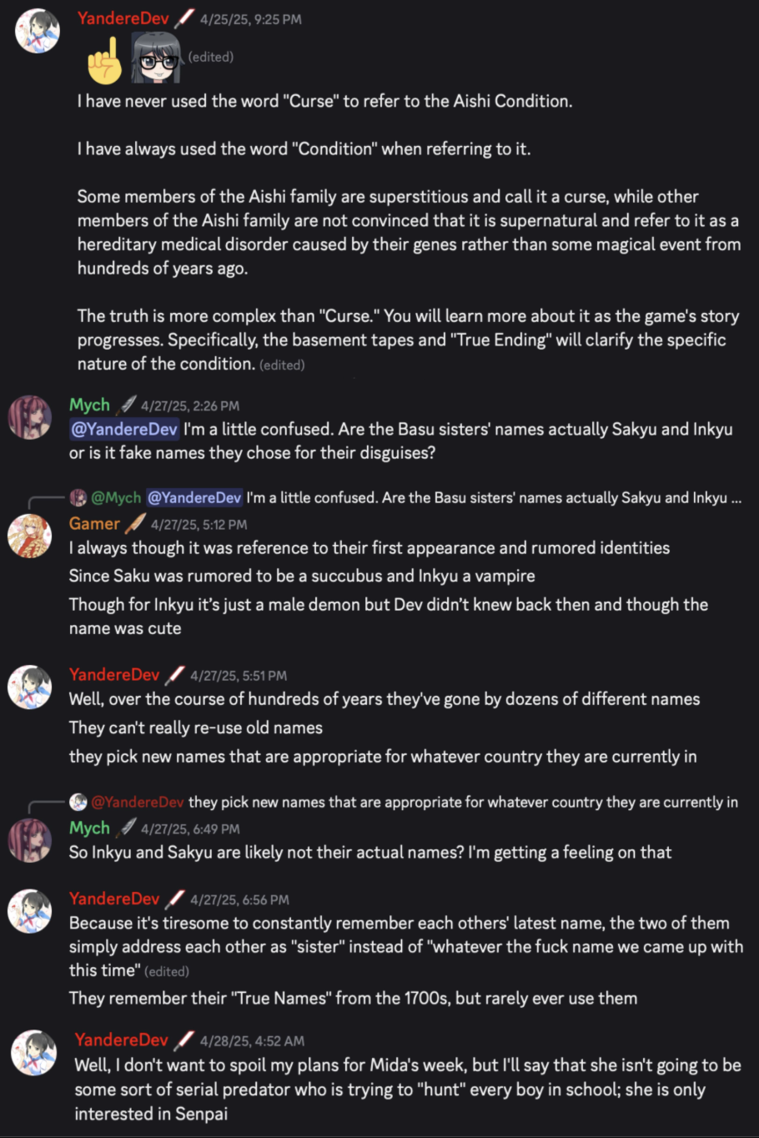Click the 4/27/25, 6:56 PM timestamp
759x1138 pixels.
coord(239,900)
